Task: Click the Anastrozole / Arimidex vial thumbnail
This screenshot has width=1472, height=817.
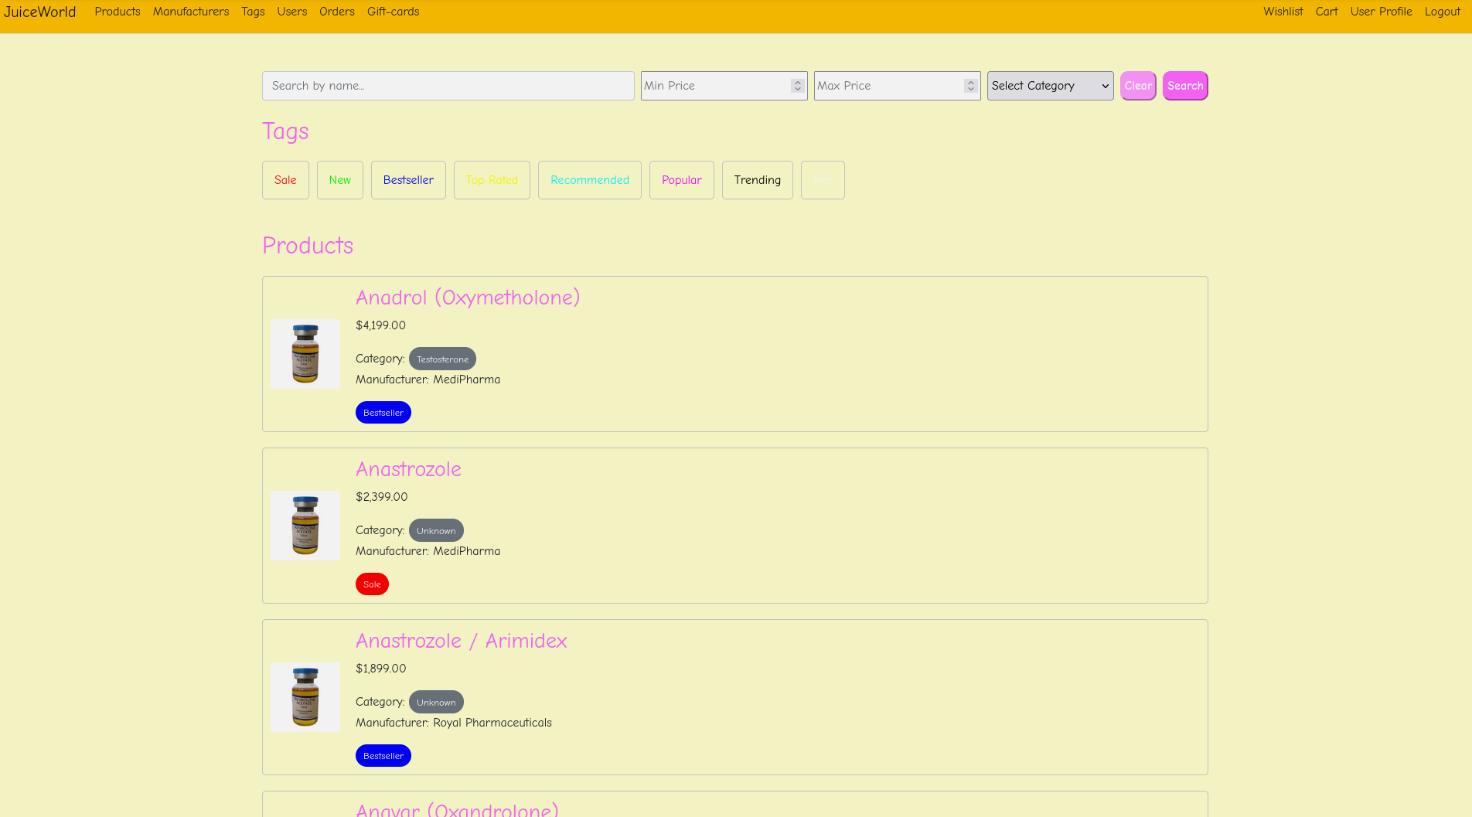Action: tap(305, 697)
